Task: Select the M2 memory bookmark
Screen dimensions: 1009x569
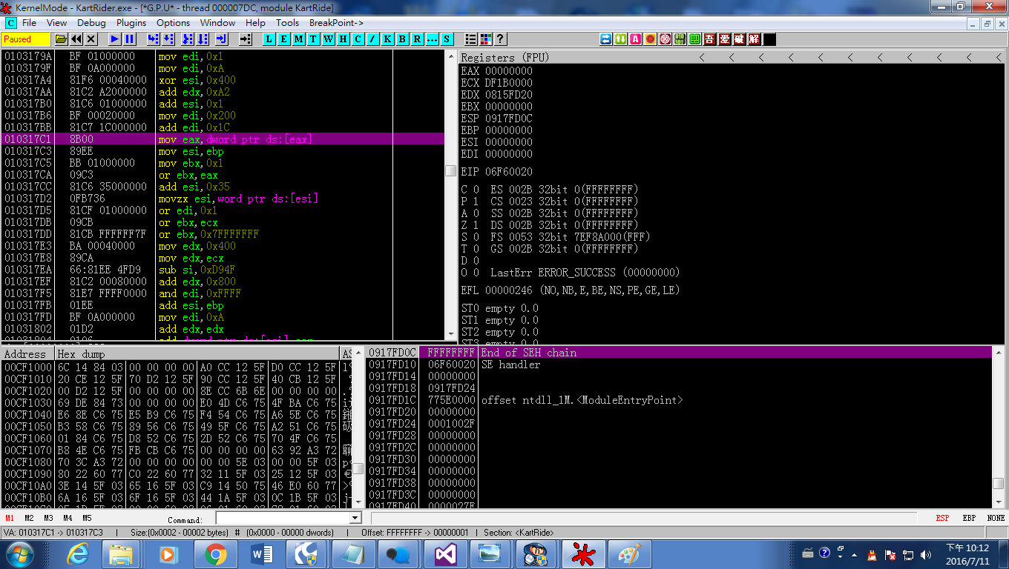Action: pos(29,518)
